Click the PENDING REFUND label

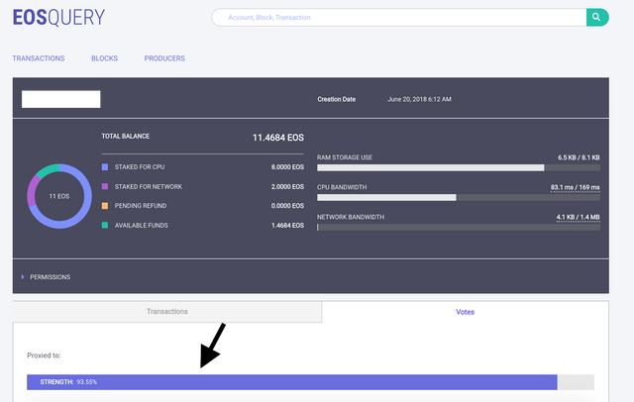tap(141, 206)
